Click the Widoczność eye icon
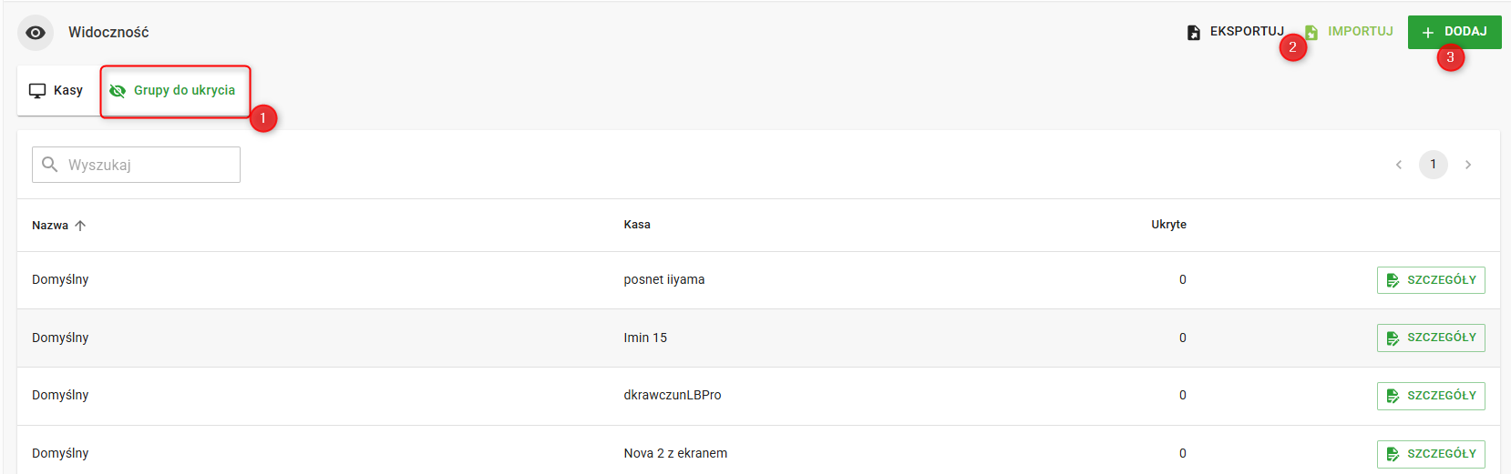 [36, 33]
